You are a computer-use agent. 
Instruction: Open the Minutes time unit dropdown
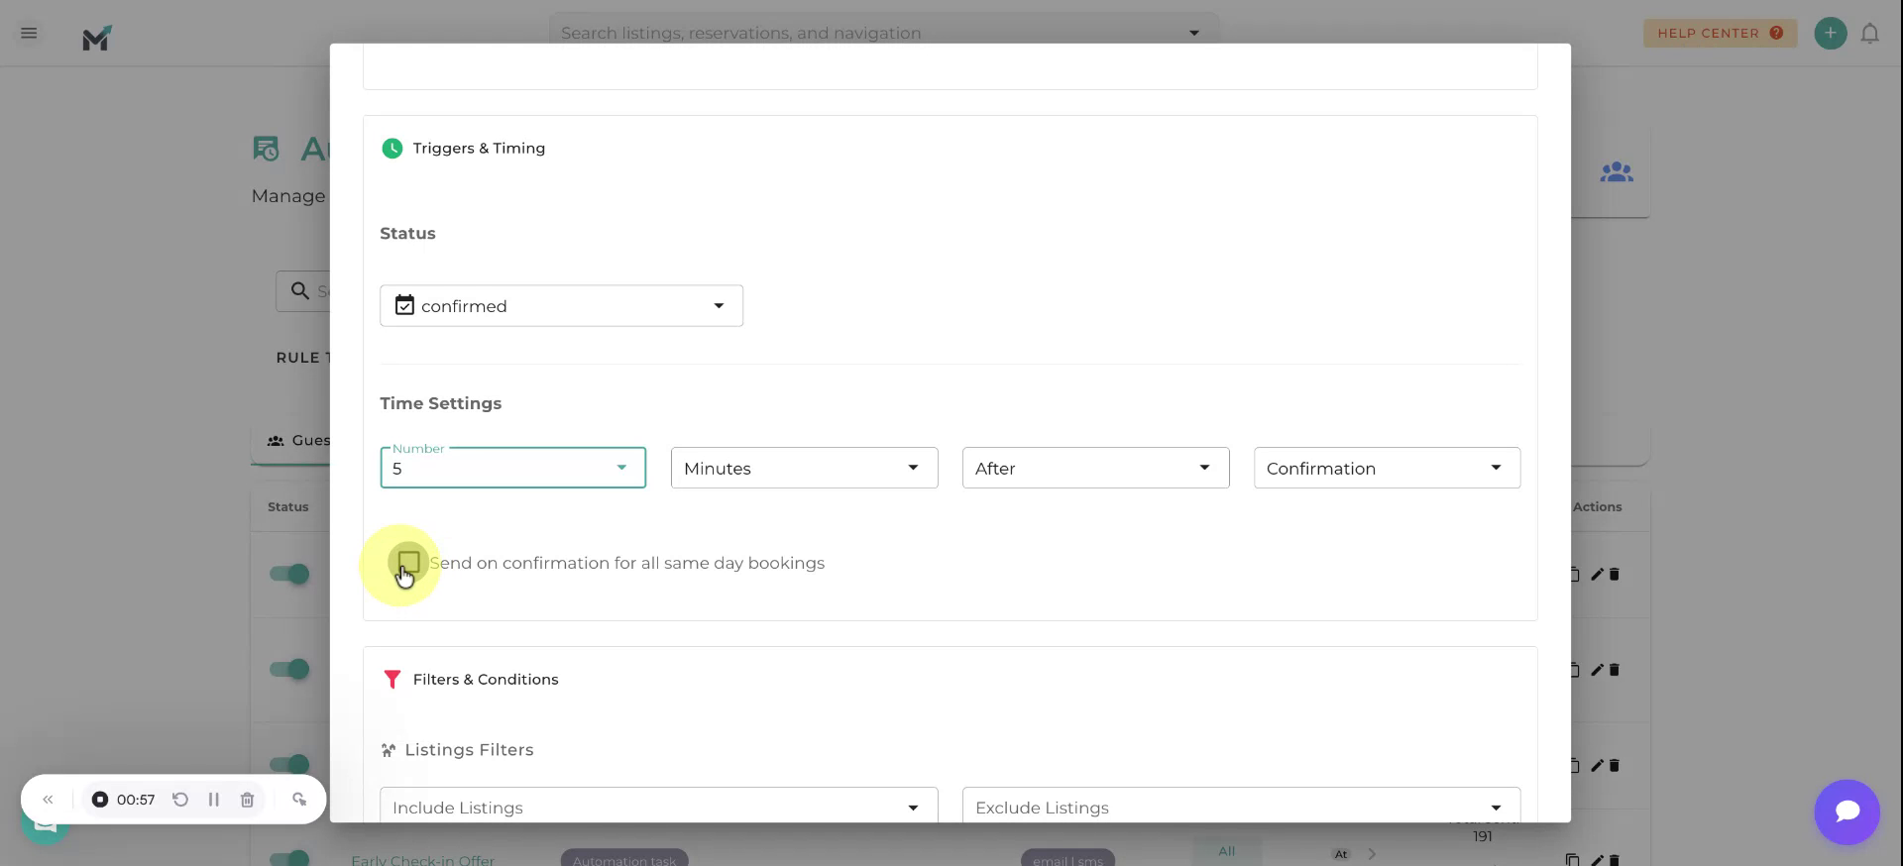point(804,468)
